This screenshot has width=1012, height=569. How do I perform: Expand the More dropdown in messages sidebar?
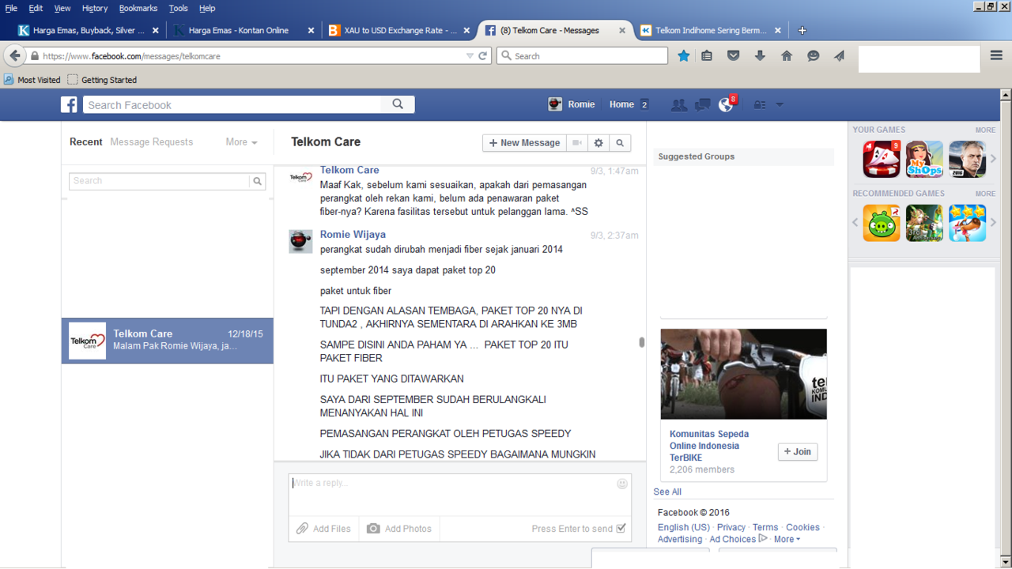click(x=241, y=142)
